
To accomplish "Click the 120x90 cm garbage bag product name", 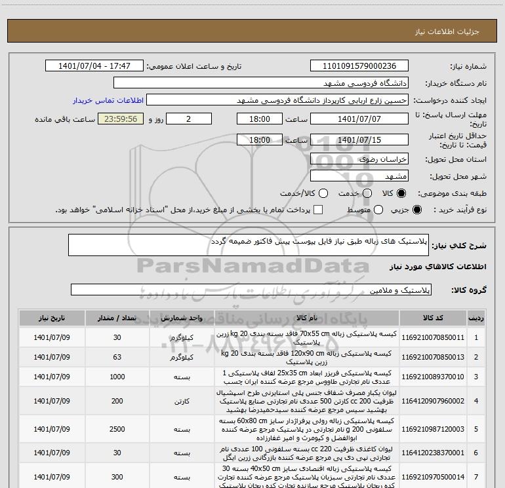I will pos(307,358).
